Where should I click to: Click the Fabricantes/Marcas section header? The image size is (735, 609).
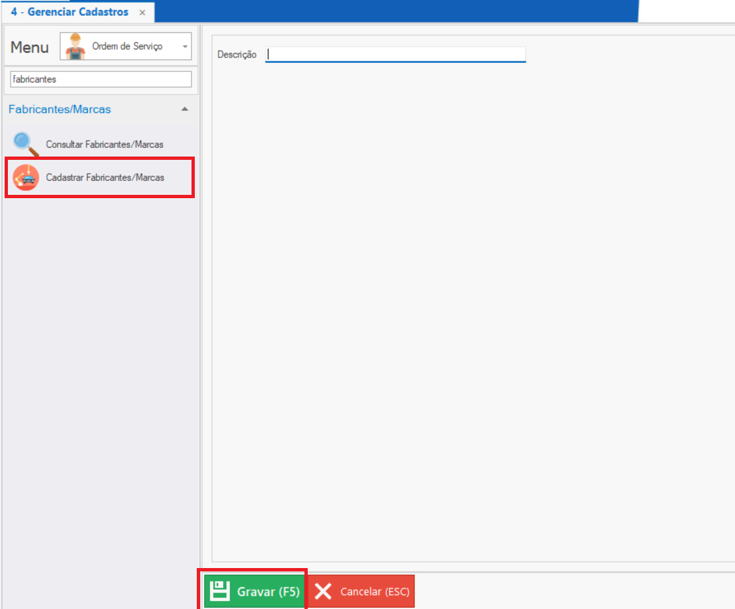pos(60,109)
